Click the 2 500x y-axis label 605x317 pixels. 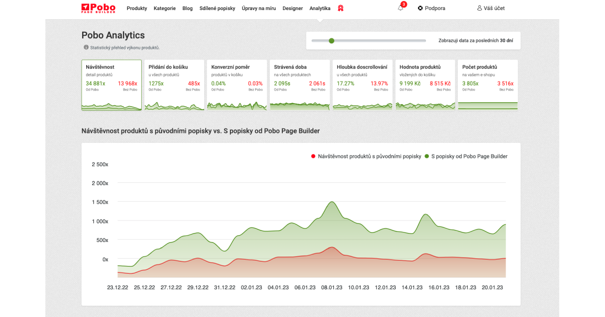click(100, 165)
